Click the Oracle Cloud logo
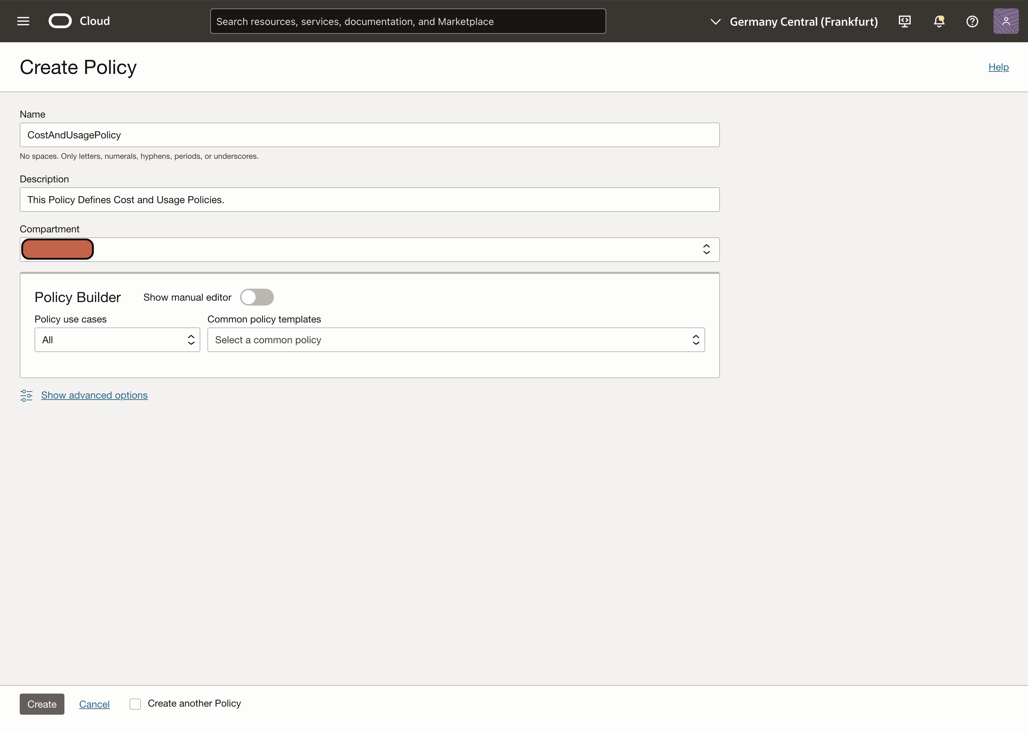This screenshot has width=1028, height=733. point(60,21)
